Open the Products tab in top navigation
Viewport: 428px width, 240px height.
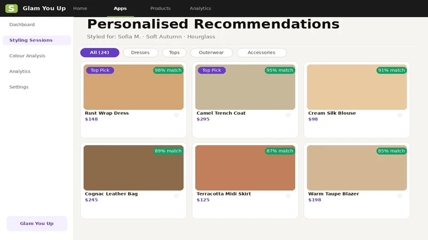(160, 9)
